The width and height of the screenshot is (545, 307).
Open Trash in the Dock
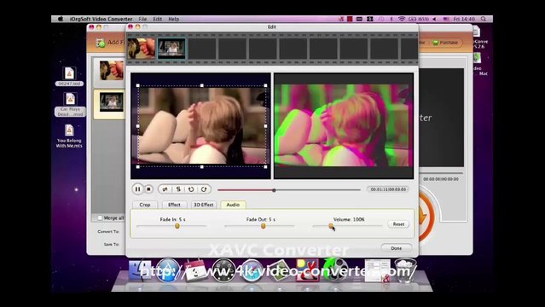click(405, 269)
